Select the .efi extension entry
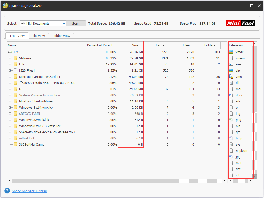264x198 pixels. (x=241, y=107)
